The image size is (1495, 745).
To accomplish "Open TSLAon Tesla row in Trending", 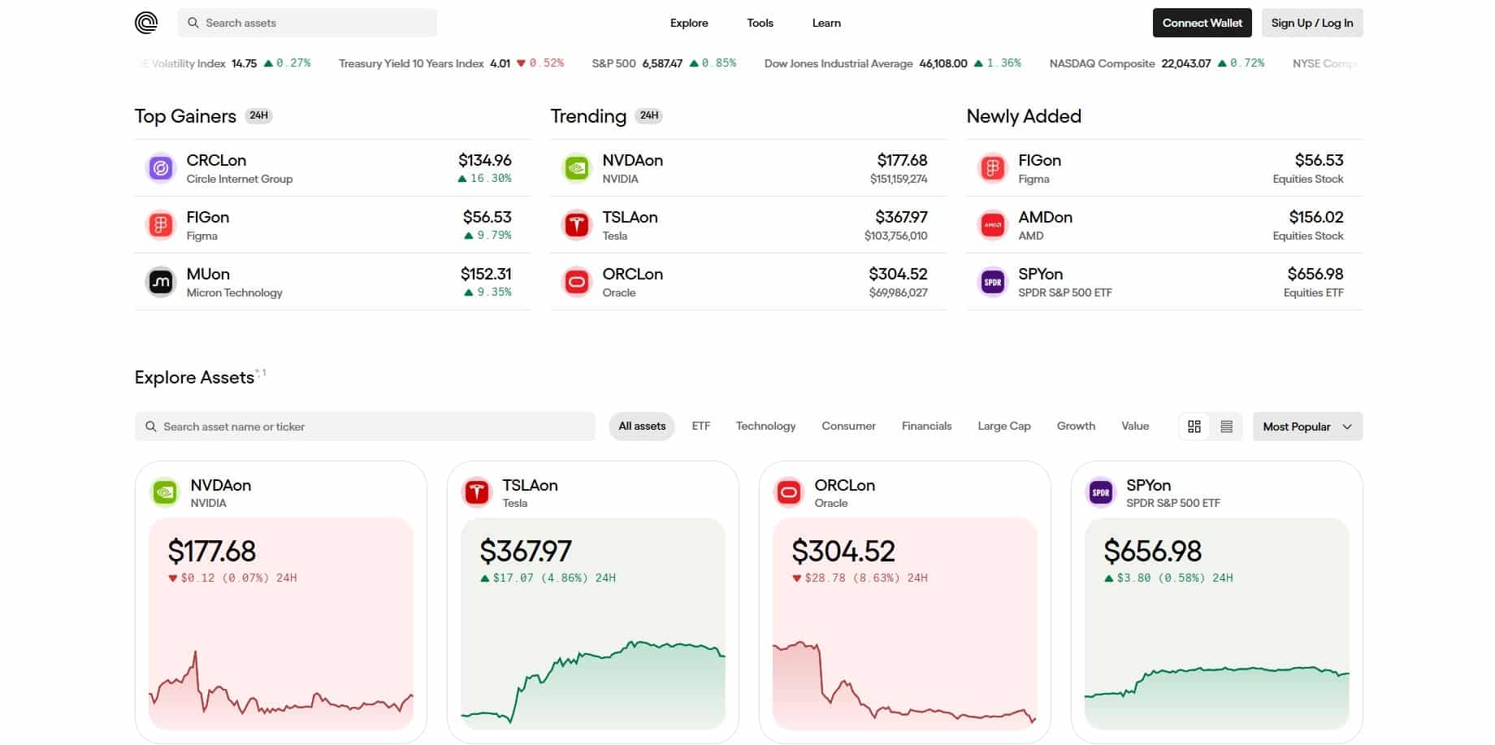I will pos(748,225).
